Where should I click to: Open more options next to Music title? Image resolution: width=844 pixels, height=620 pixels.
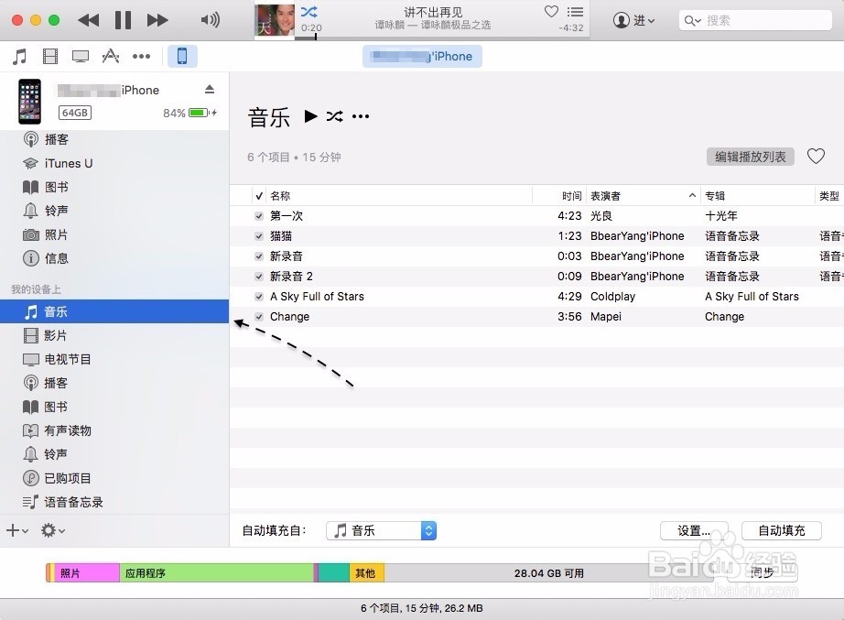pos(361,116)
